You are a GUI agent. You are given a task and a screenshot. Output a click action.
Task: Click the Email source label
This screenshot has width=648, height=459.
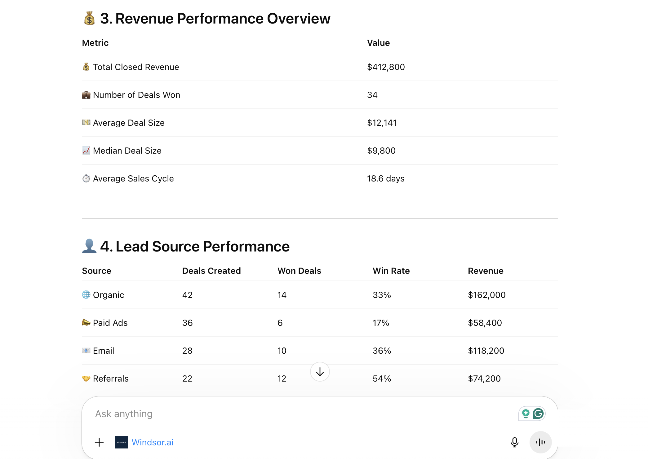[104, 351]
